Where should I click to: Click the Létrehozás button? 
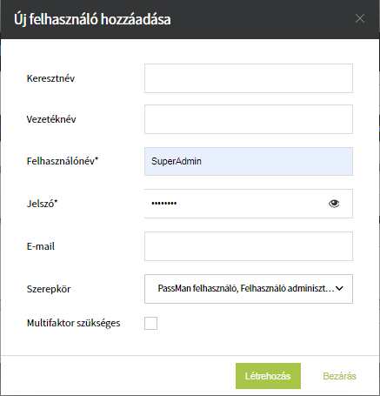(x=268, y=376)
